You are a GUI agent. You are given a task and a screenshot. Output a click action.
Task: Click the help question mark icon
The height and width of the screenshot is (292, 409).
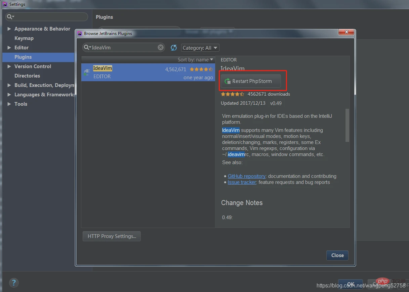(x=14, y=283)
